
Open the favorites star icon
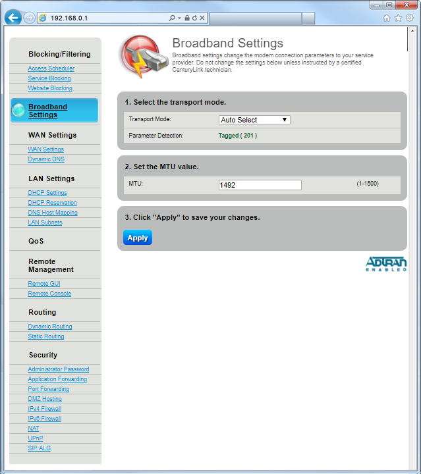click(x=398, y=18)
